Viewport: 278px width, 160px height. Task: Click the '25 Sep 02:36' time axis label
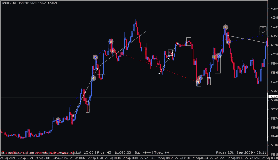pyautogui.click(x=235, y=158)
